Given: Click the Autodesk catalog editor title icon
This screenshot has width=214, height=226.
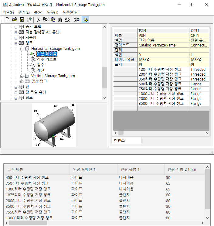Looking at the screenshot, I should [5, 5].
